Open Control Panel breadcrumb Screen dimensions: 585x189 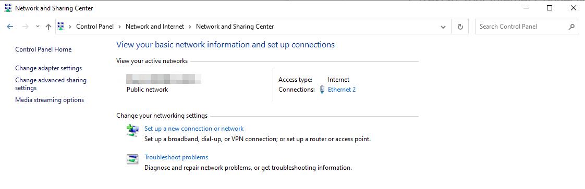(x=95, y=27)
